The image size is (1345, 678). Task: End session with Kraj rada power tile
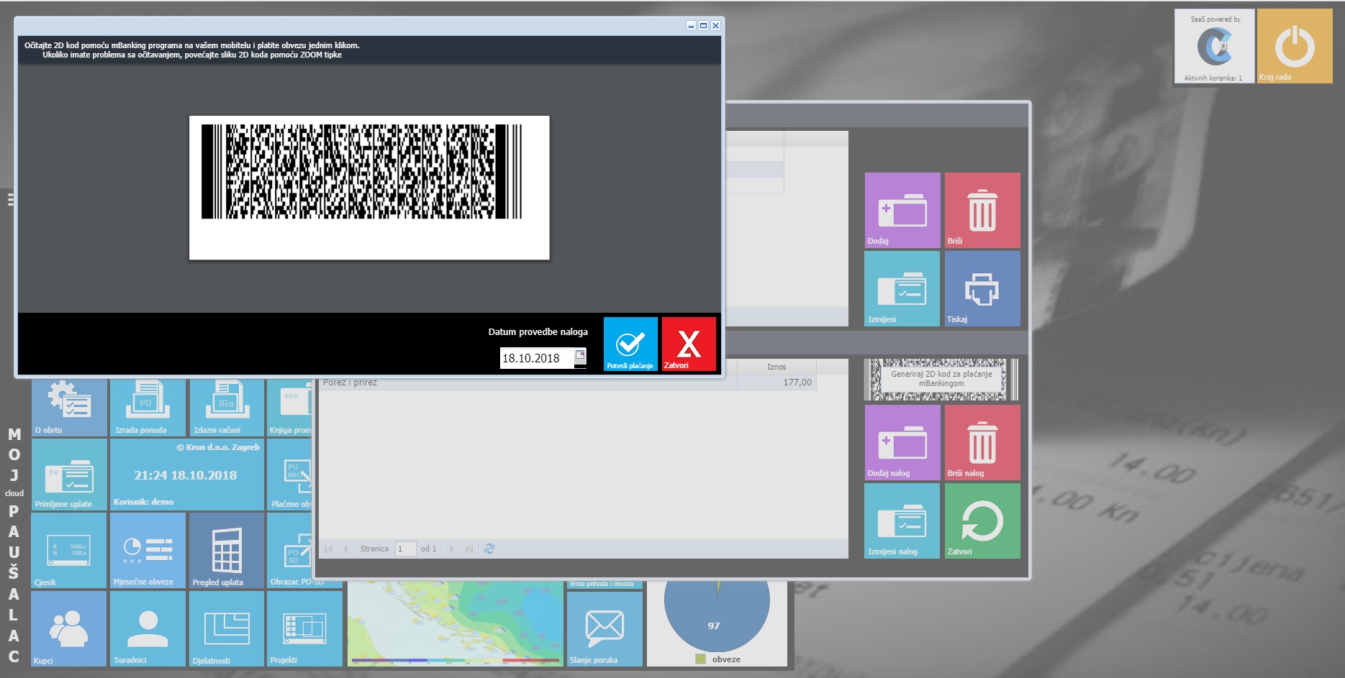1295,46
